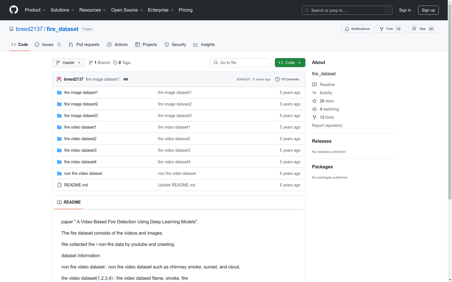452x282 pixels.
Task: Fork the repository
Action: click(x=390, y=29)
